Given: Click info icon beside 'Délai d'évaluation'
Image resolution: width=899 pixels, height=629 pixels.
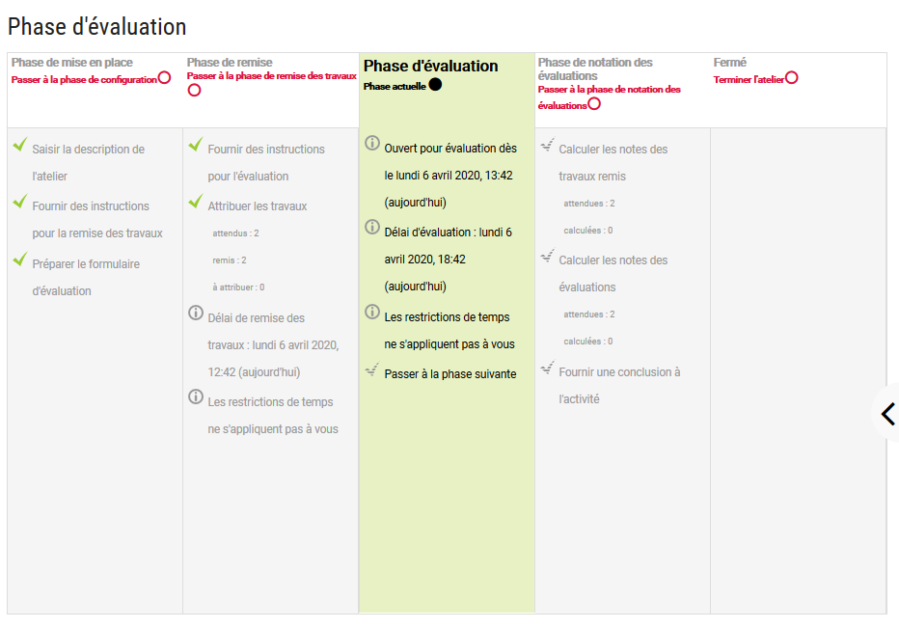Looking at the screenshot, I should pyautogui.click(x=372, y=227).
